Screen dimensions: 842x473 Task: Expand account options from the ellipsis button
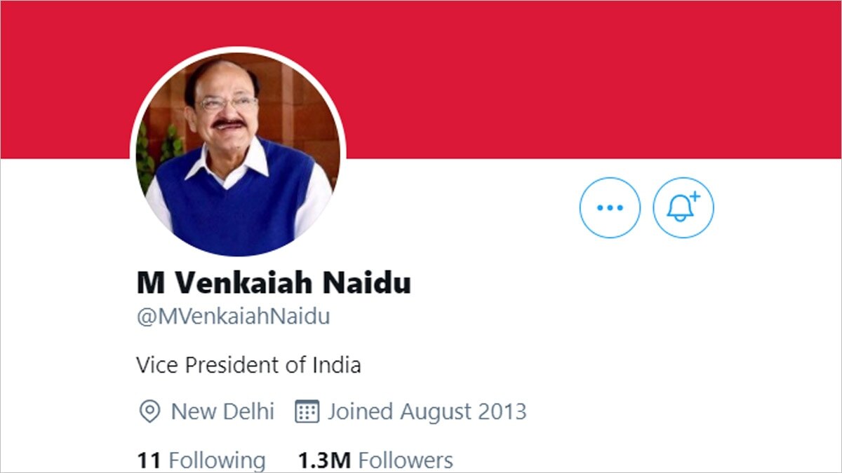click(610, 207)
